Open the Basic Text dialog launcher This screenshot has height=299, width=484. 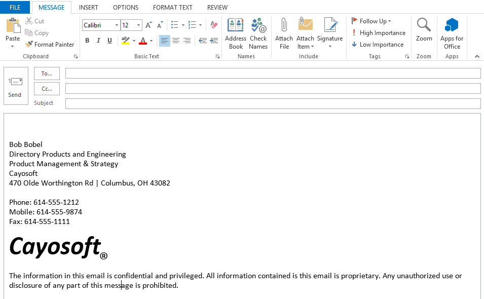[x=217, y=56]
